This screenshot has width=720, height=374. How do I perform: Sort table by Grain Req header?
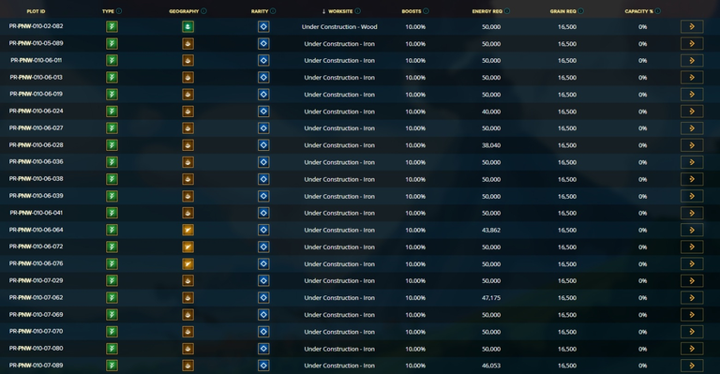click(x=562, y=11)
